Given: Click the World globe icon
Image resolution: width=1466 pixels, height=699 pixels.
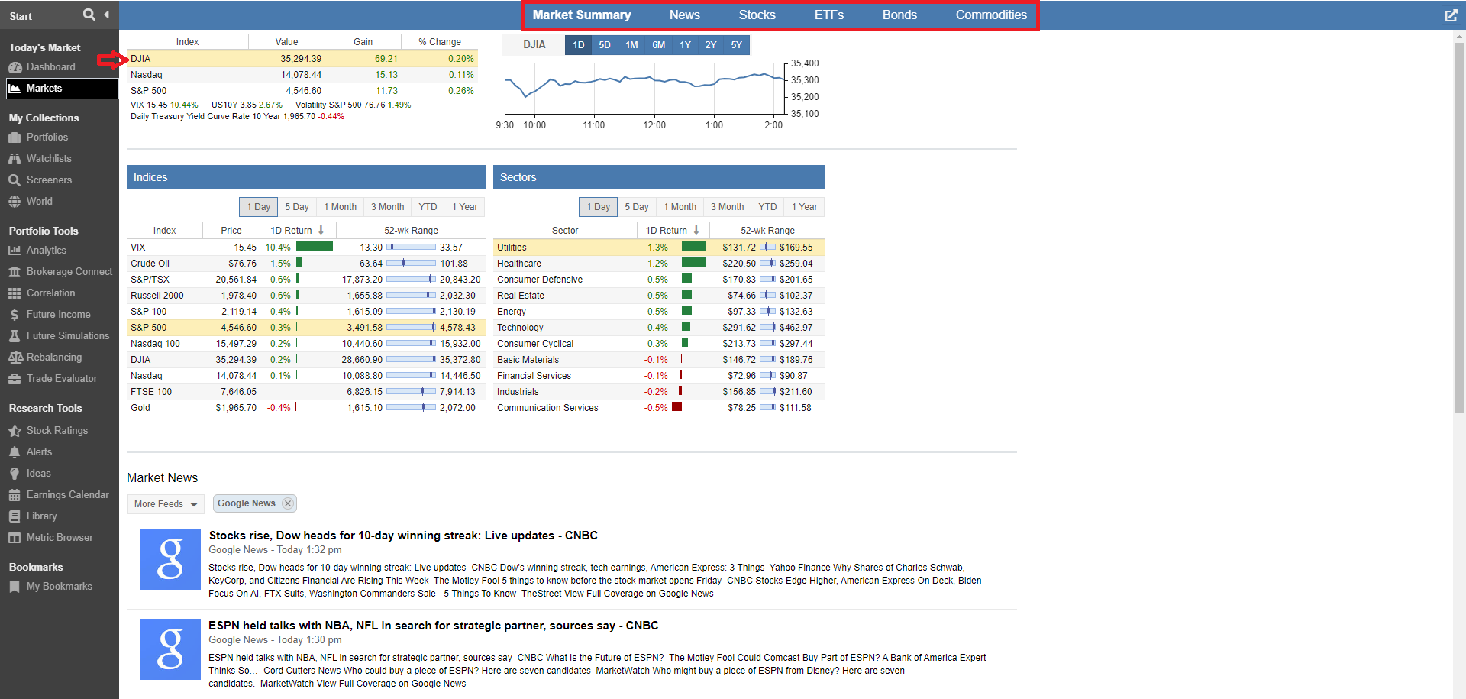Looking at the screenshot, I should pyautogui.click(x=15, y=202).
